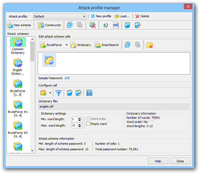Click the blue folder icon in Configure cell
This screenshot has width=200, height=174.
[x=70, y=93]
